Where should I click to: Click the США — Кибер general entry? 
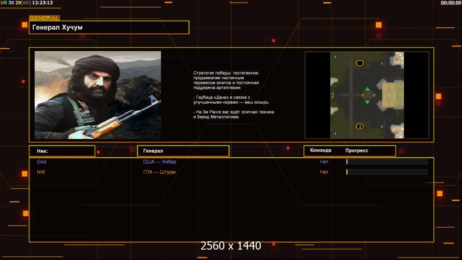point(159,162)
